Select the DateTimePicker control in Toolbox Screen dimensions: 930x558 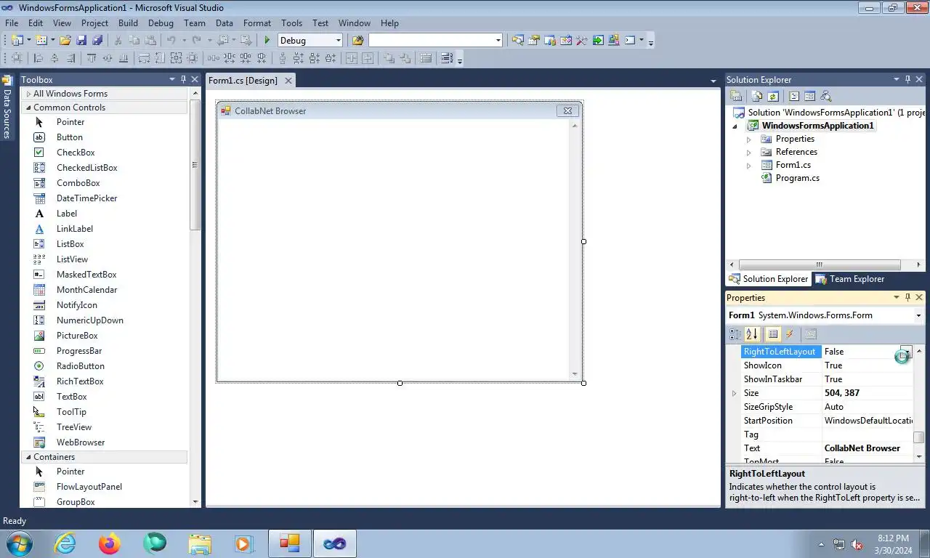(86, 198)
